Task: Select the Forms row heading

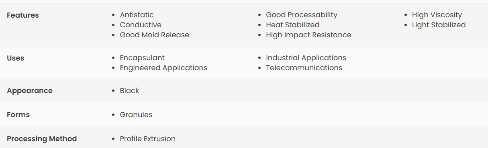Action: click(x=18, y=115)
